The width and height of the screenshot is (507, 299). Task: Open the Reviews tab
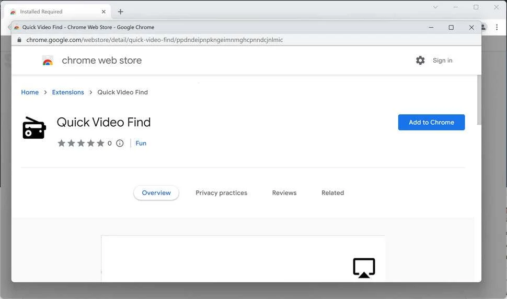click(x=284, y=193)
